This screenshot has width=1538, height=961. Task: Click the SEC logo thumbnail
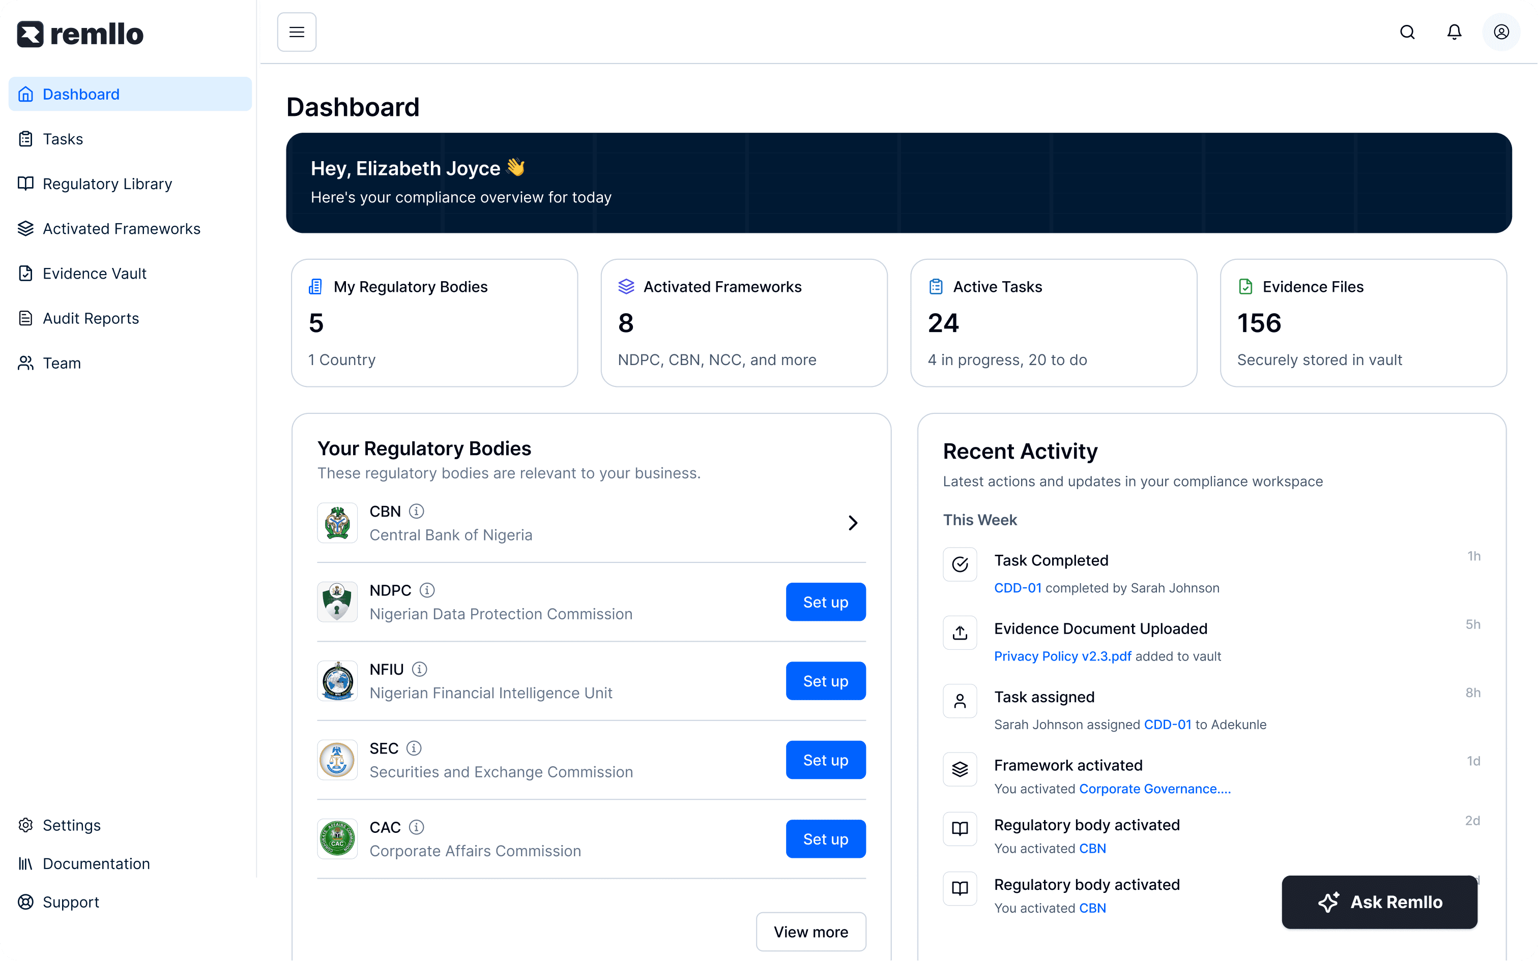337,760
